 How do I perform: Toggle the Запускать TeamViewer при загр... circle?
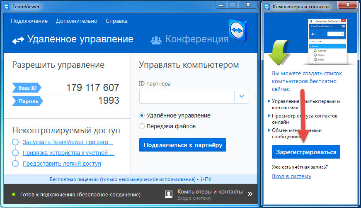pos(15,142)
